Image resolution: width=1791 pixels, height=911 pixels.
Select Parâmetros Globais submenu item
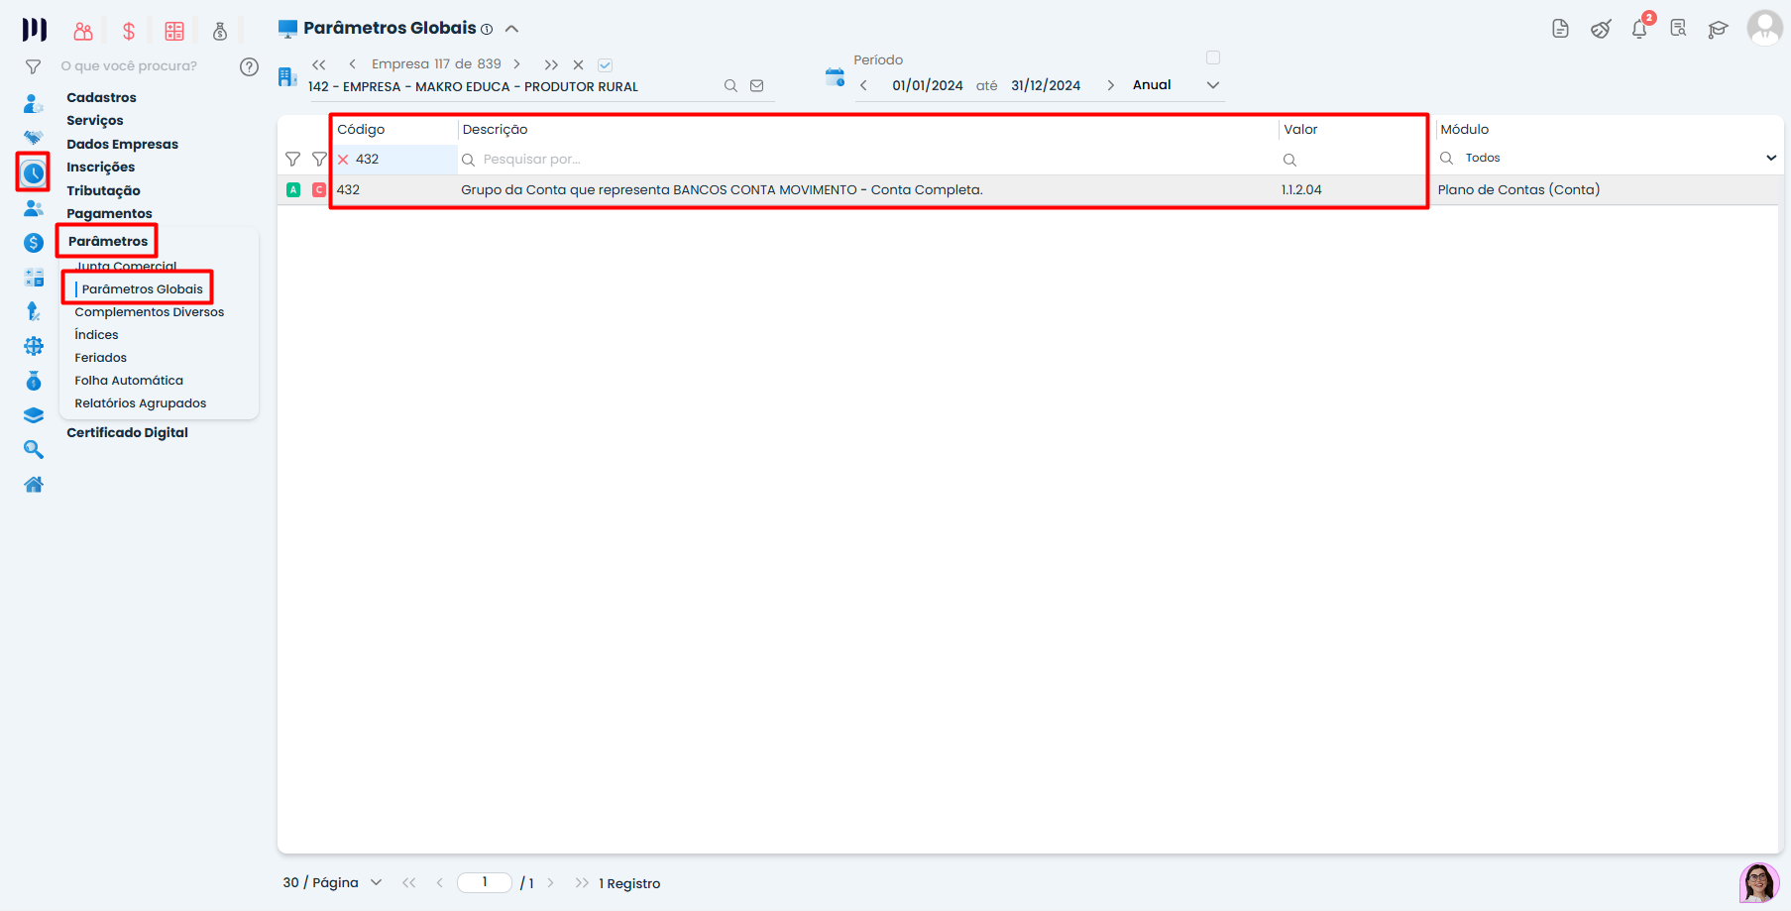click(x=143, y=289)
